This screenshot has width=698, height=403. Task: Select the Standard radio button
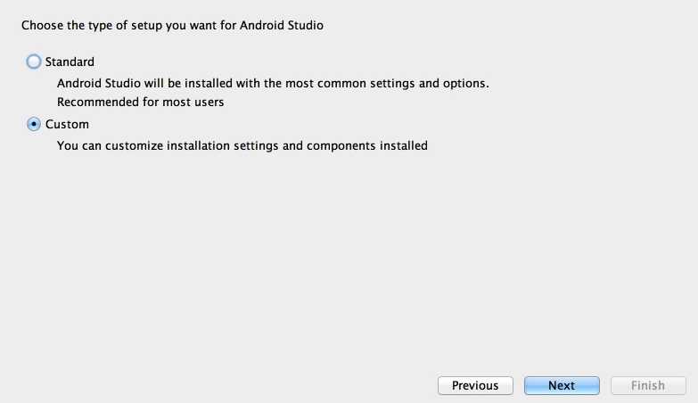click(x=34, y=62)
